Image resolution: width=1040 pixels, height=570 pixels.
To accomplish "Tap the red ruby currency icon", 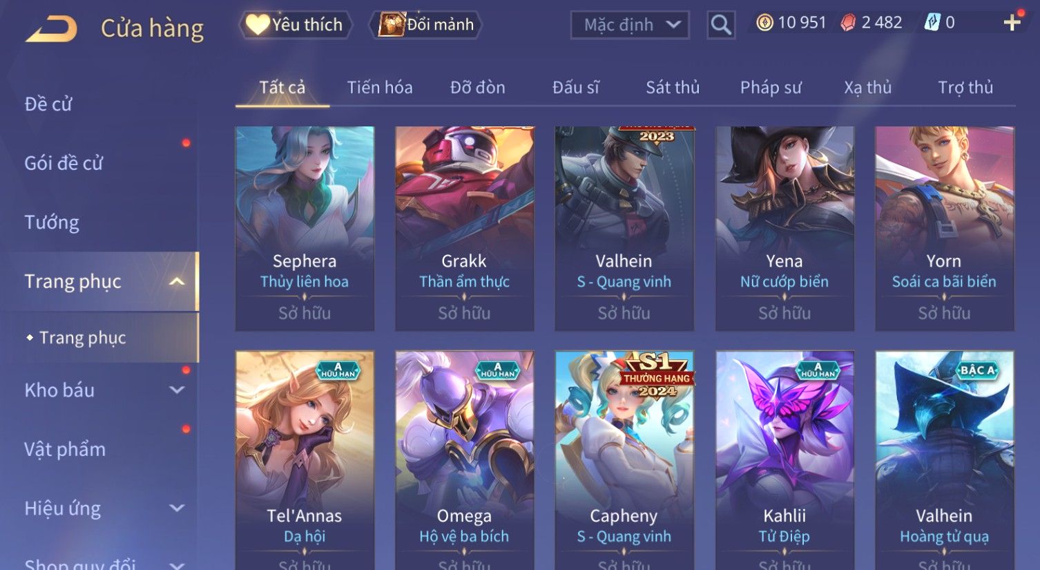I will click(x=848, y=23).
